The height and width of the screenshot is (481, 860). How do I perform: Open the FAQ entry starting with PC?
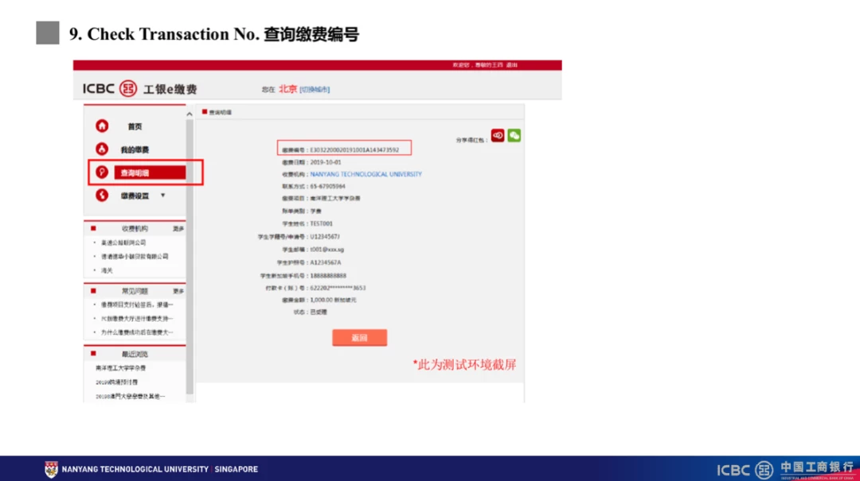[x=137, y=318]
